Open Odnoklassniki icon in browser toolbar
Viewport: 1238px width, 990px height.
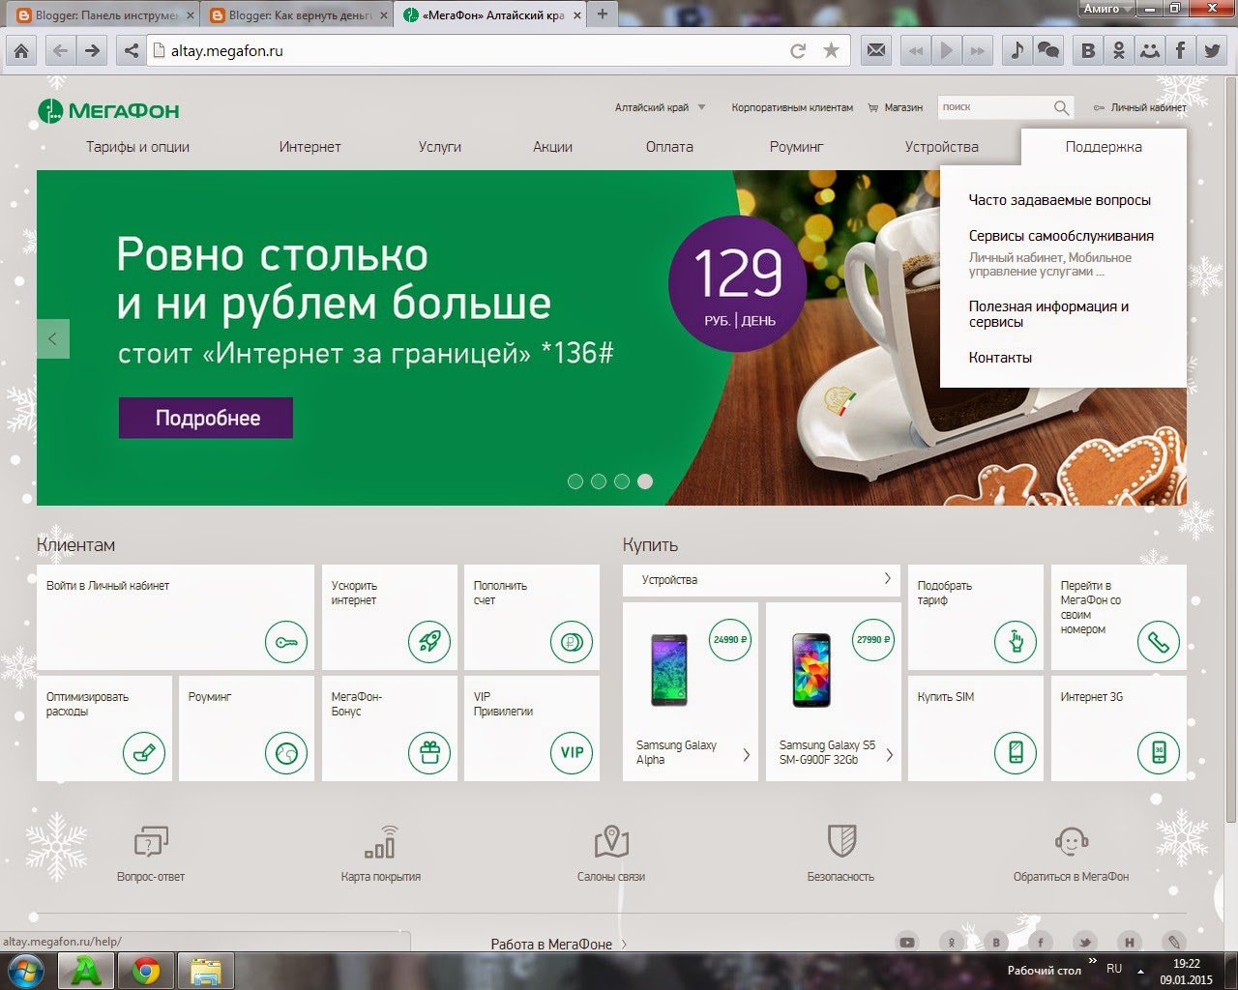[1119, 51]
